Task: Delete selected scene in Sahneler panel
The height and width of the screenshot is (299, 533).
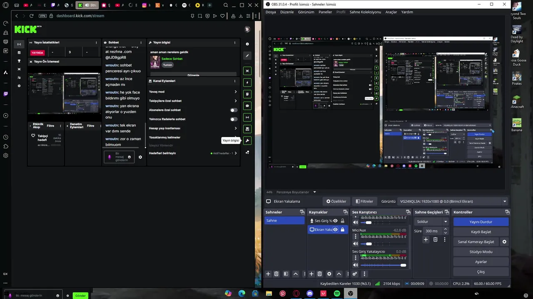Action: tap(276, 274)
